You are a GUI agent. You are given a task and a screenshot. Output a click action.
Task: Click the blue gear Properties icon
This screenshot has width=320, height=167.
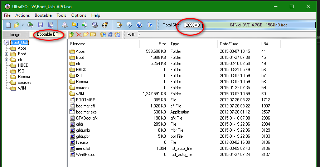(110, 35)
